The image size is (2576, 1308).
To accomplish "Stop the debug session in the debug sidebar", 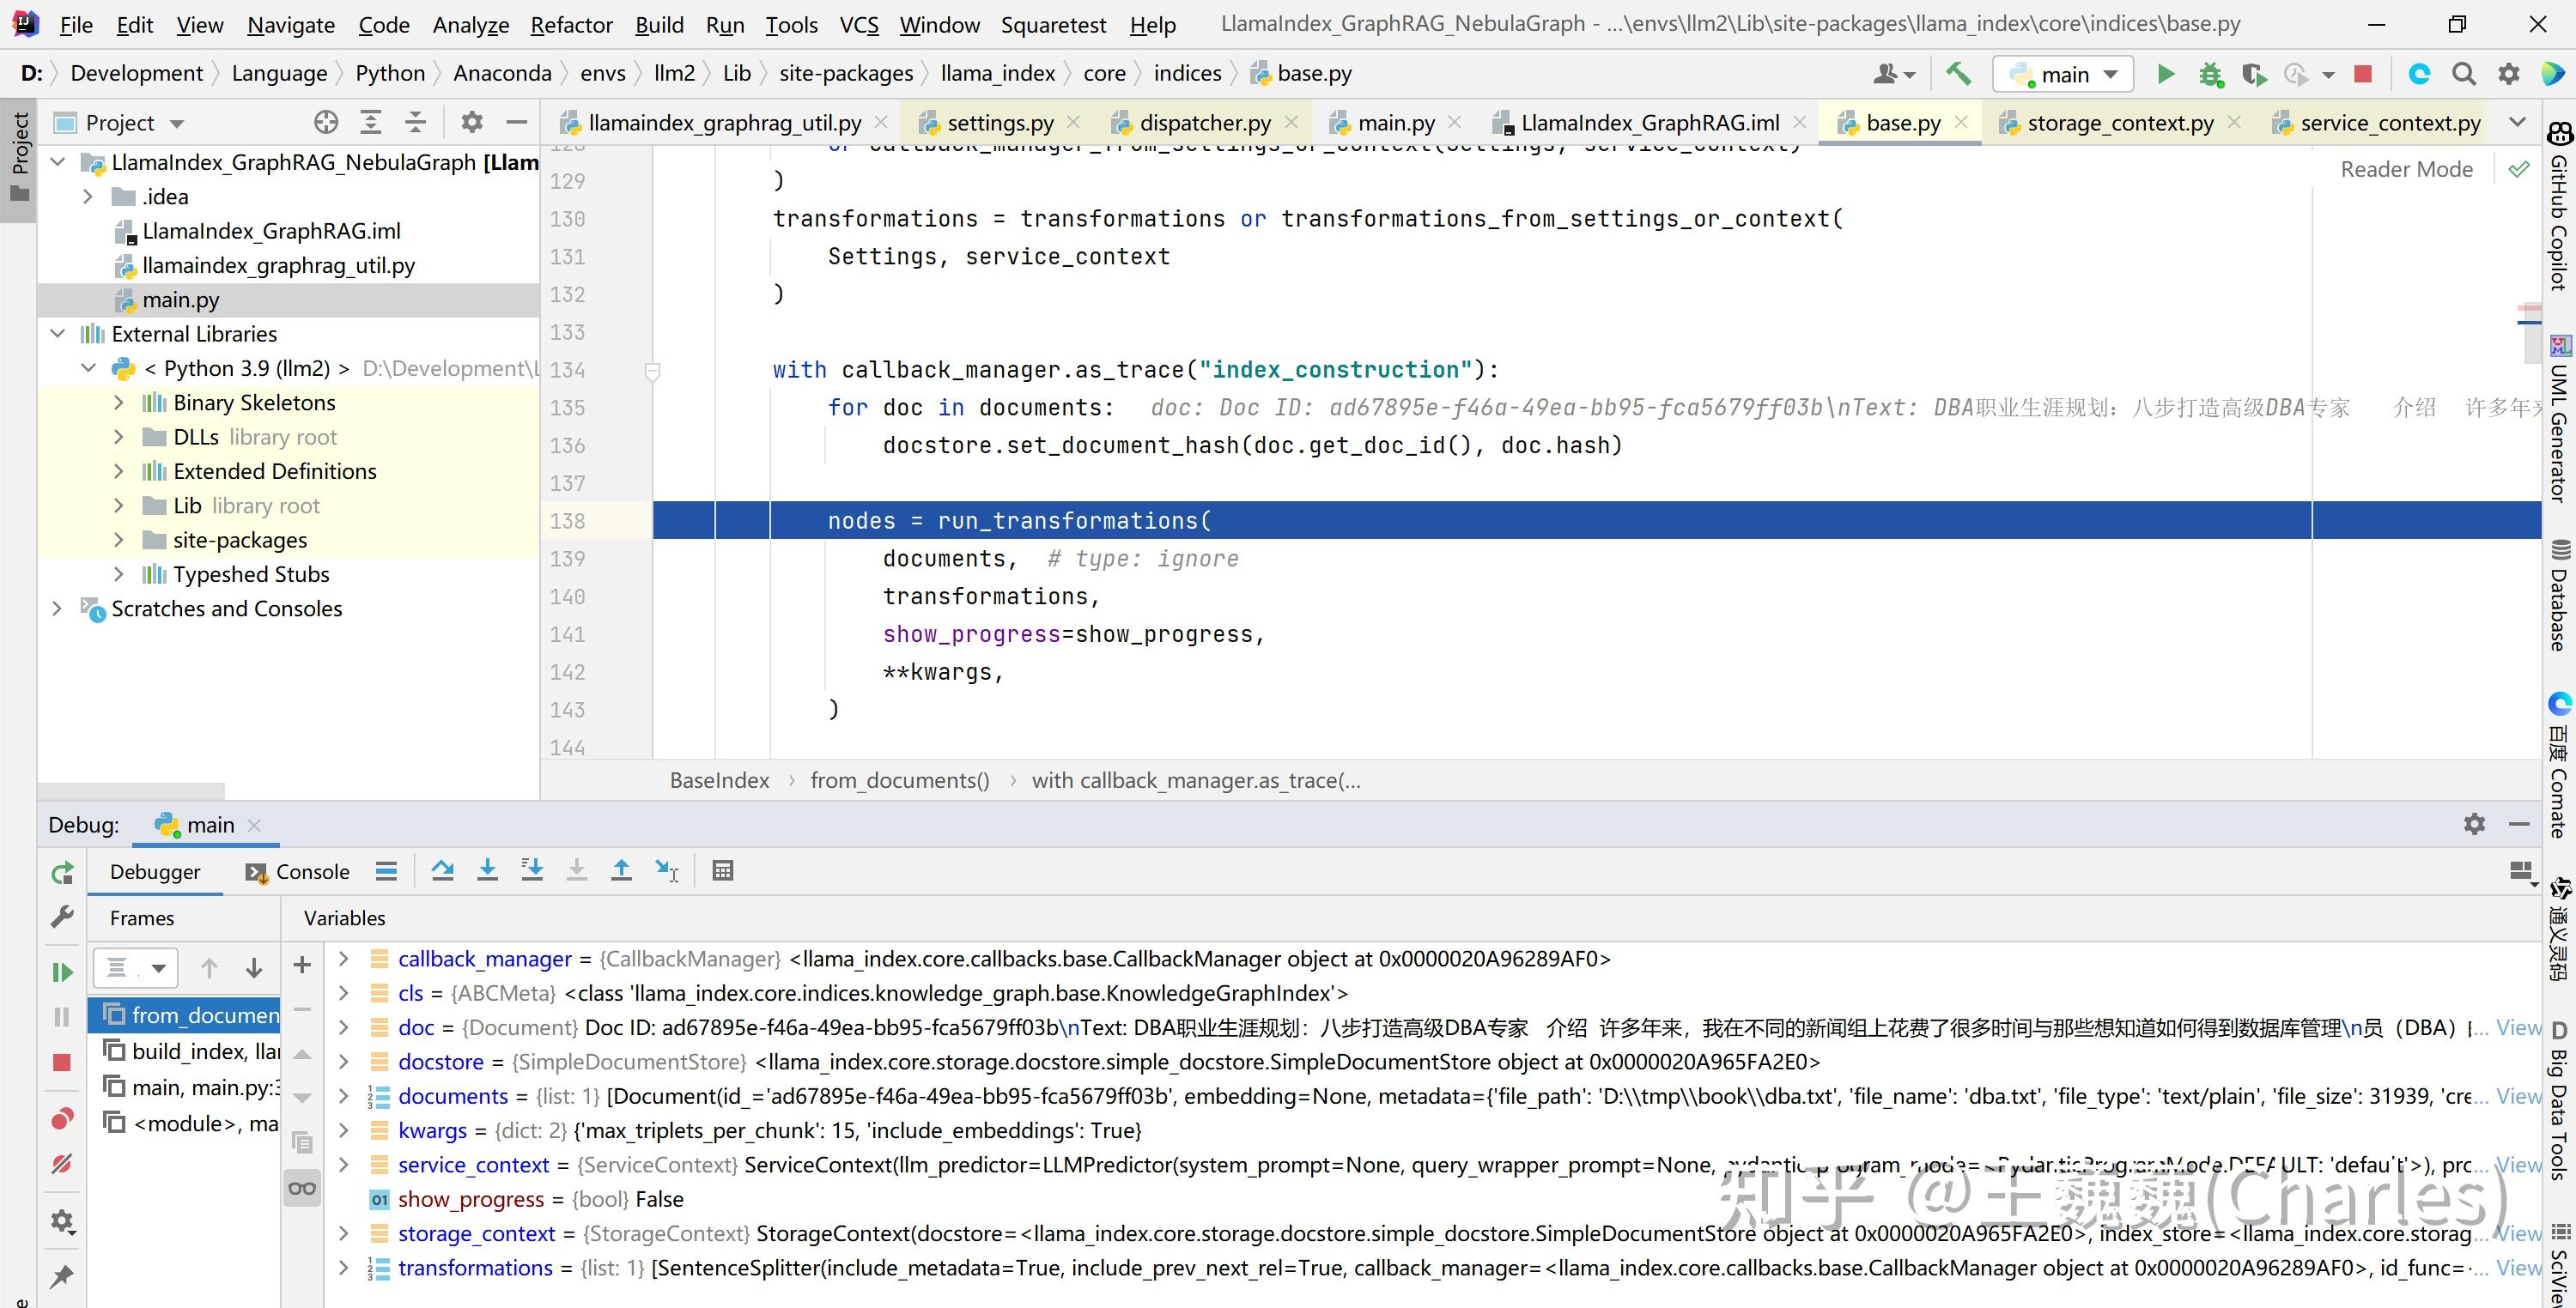I will [62, 1063].
